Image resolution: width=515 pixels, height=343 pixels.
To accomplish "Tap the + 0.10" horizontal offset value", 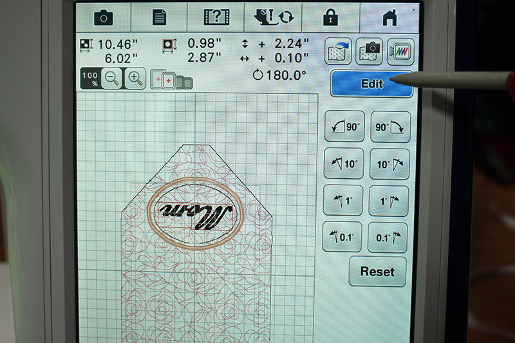I will coord(283,58).
